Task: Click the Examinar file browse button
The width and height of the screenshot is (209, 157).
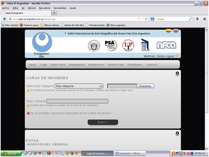Action: click(146, 86)
